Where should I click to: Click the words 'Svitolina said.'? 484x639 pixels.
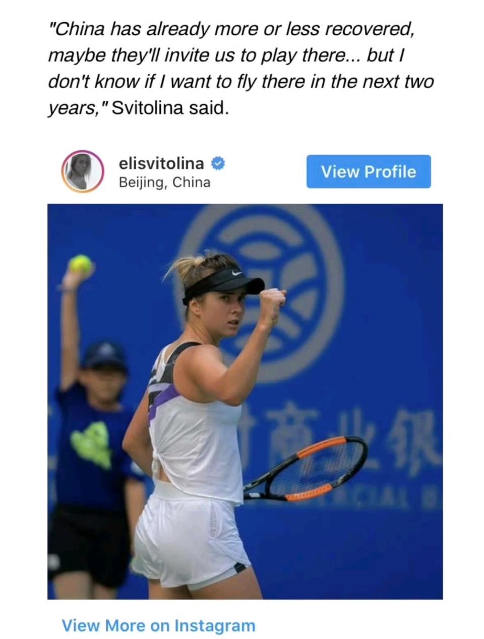pos(170,107)
